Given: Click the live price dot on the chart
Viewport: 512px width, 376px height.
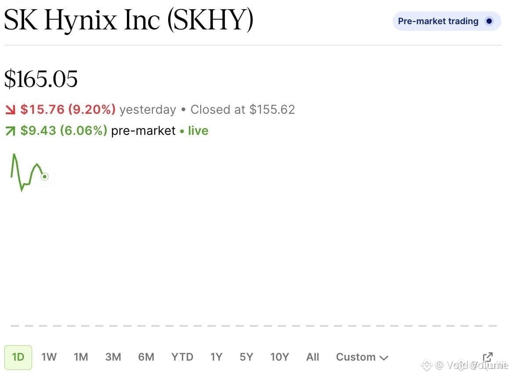Looking at the screenshot, I should 45,177.
